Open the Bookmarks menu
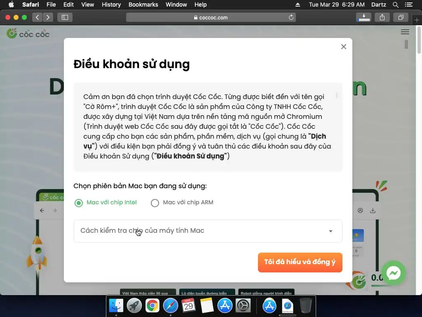The width and height of the screenshot is (422, 317). [143, 5]
